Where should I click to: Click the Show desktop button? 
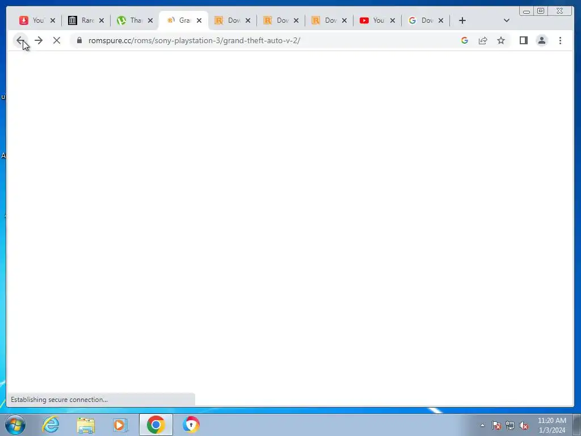[x=577, y=425]
